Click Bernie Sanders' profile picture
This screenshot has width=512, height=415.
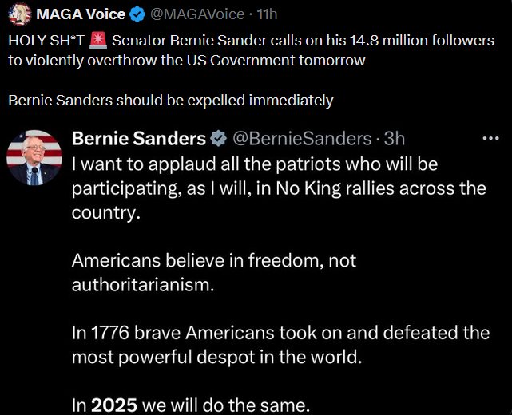[x=34, y=158]
